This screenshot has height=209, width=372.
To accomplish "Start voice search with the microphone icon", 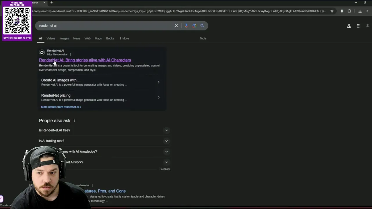I will (186, 26).
